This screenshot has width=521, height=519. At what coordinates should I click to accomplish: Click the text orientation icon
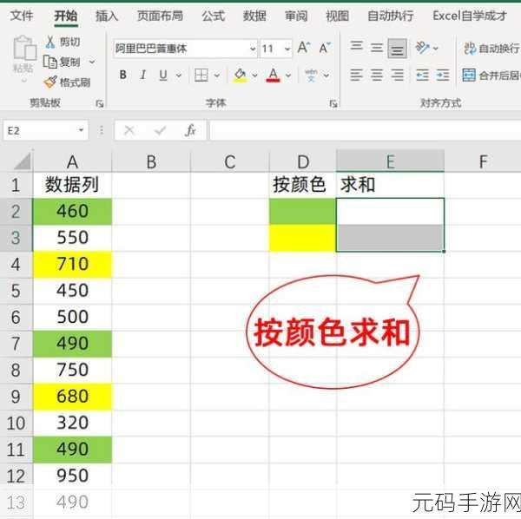click(x=422, y=48)
